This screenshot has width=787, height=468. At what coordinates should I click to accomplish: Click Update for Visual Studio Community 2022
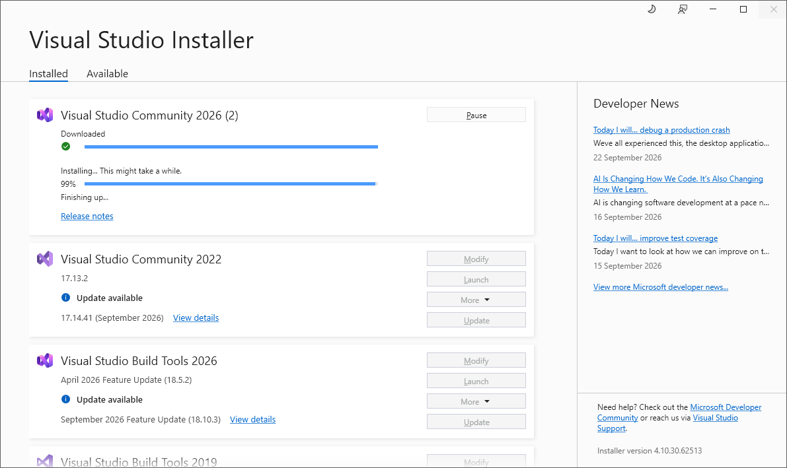click(x=476, y=321)
